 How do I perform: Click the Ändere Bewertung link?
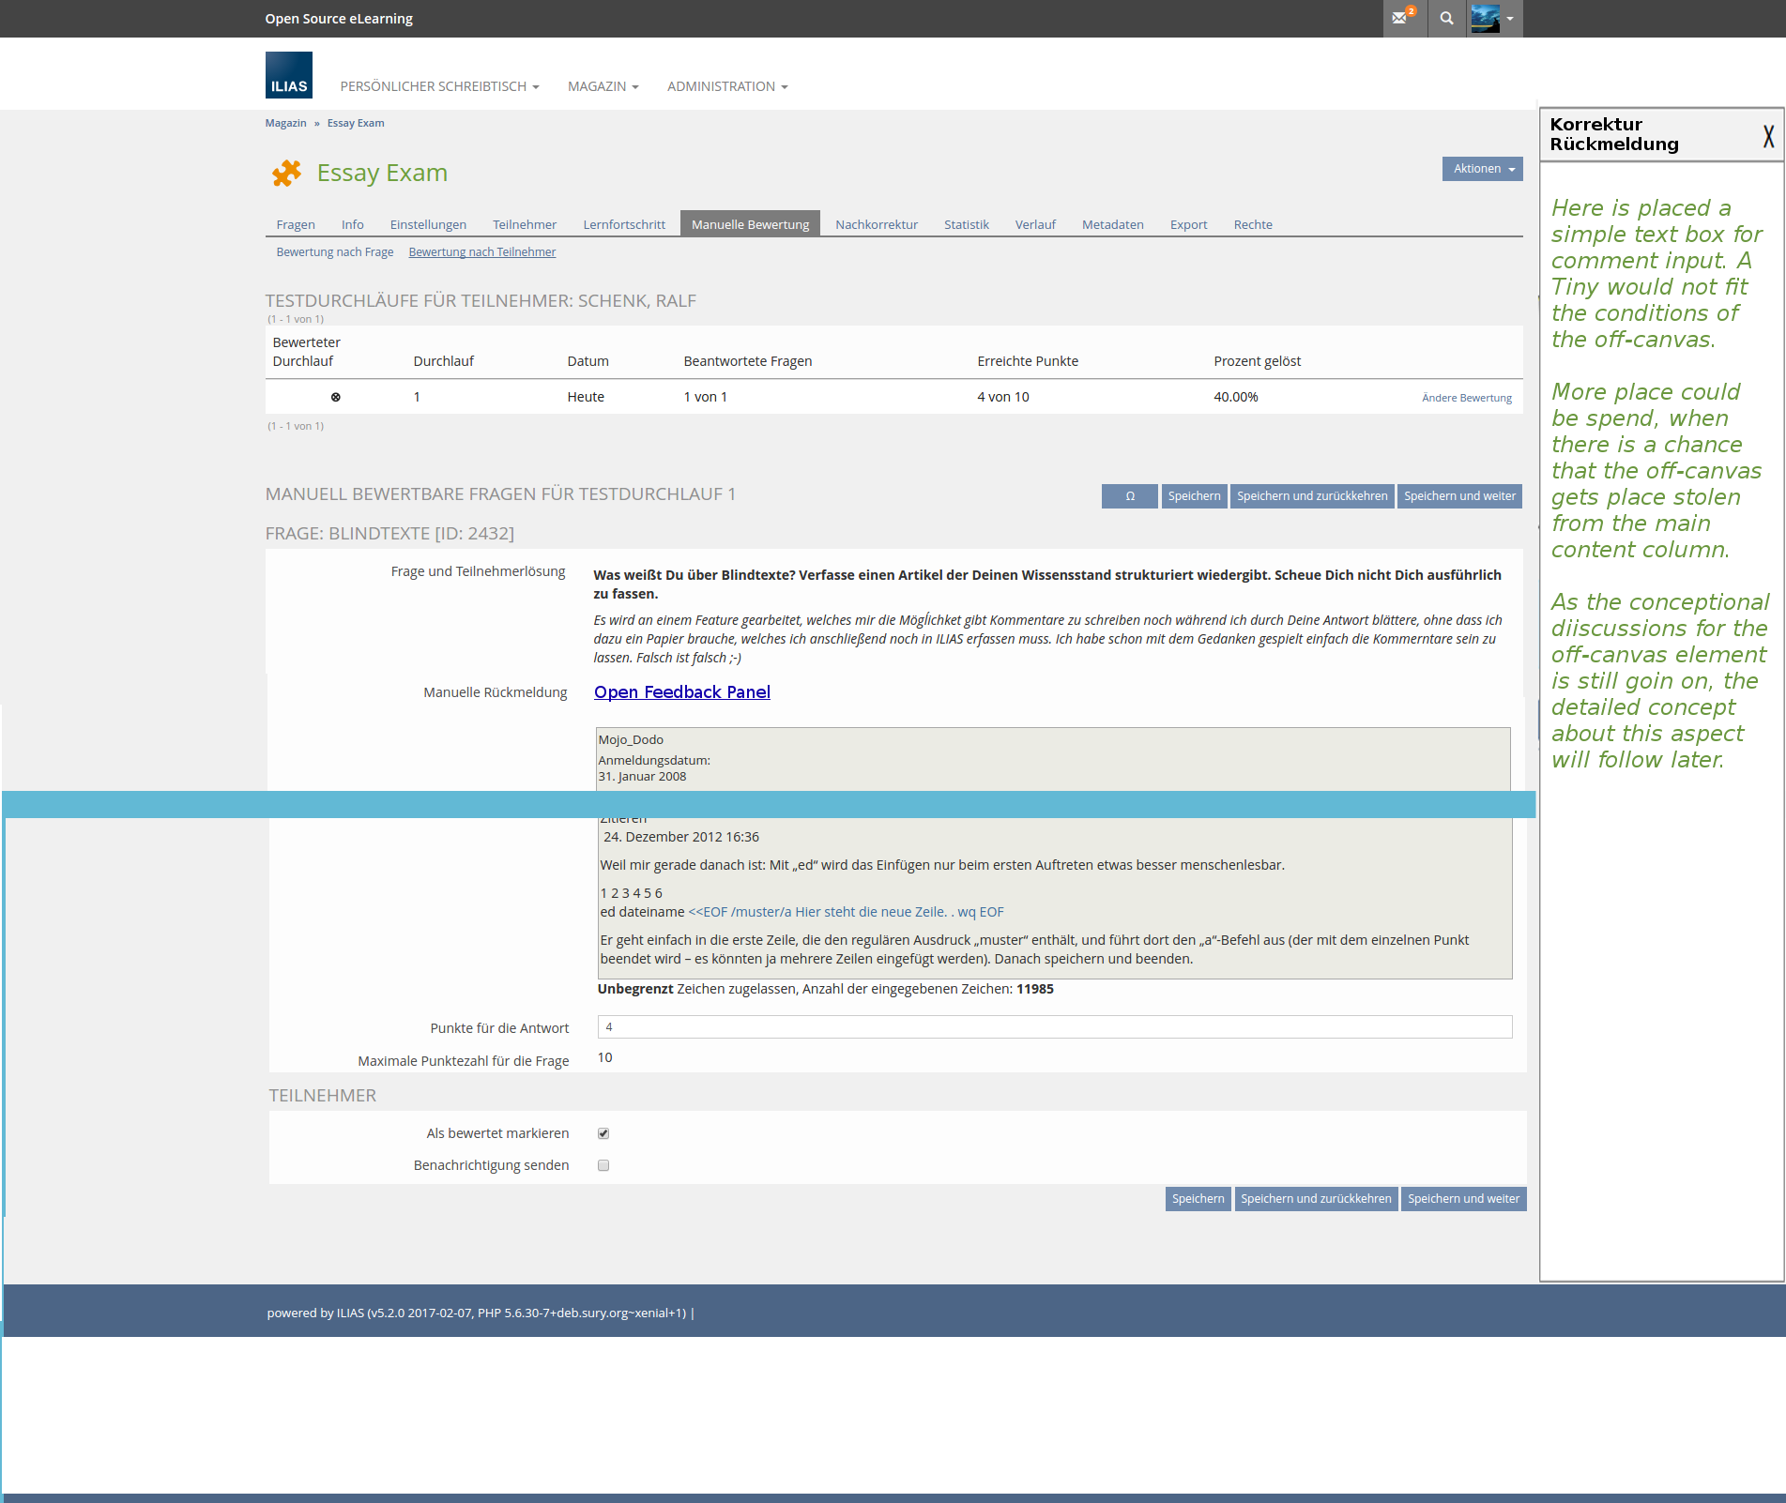click(x=1466, y=398)
